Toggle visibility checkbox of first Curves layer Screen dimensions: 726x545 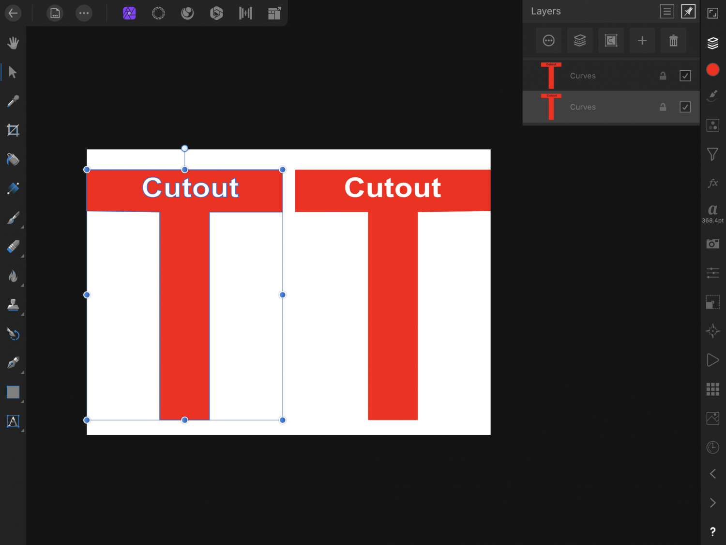pos(685,76)
